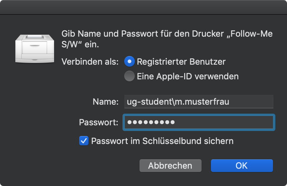Place cursor in the ug-student\m.musterfrau text
287x186 pixels.
click(x=178, y=102)
